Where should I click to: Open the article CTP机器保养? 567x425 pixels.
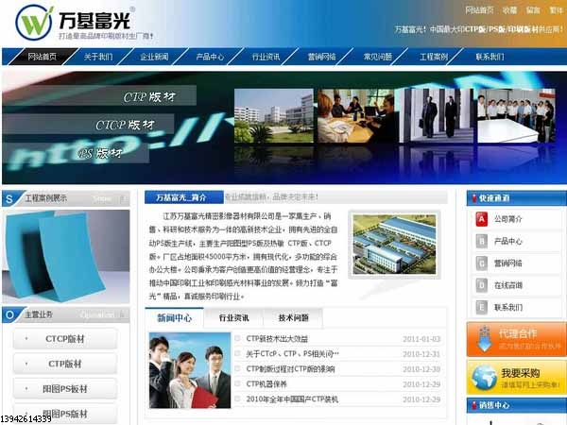tap(266, 383)
